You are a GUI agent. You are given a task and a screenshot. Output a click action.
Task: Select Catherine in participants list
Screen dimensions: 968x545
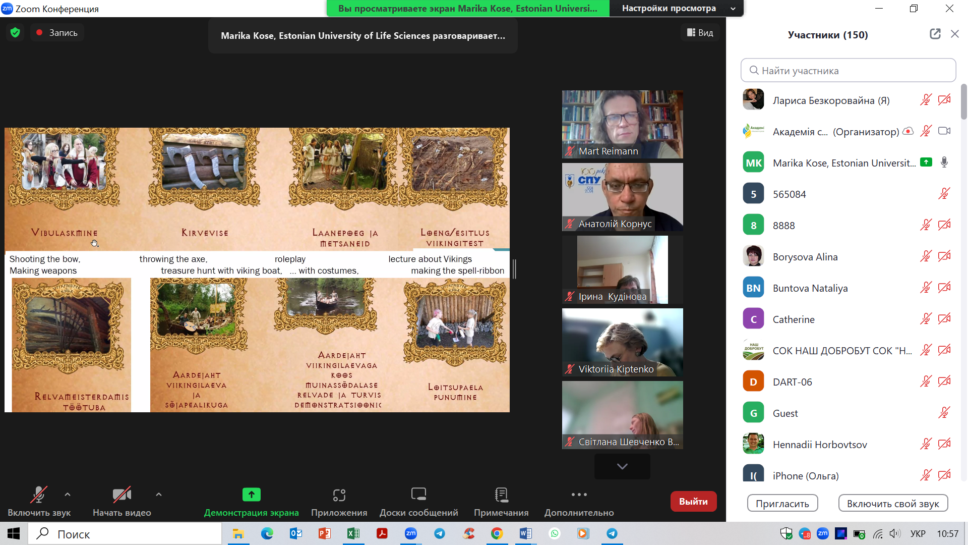794,319
